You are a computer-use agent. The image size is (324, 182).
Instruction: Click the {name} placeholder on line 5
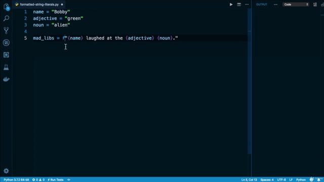[75, 38]
